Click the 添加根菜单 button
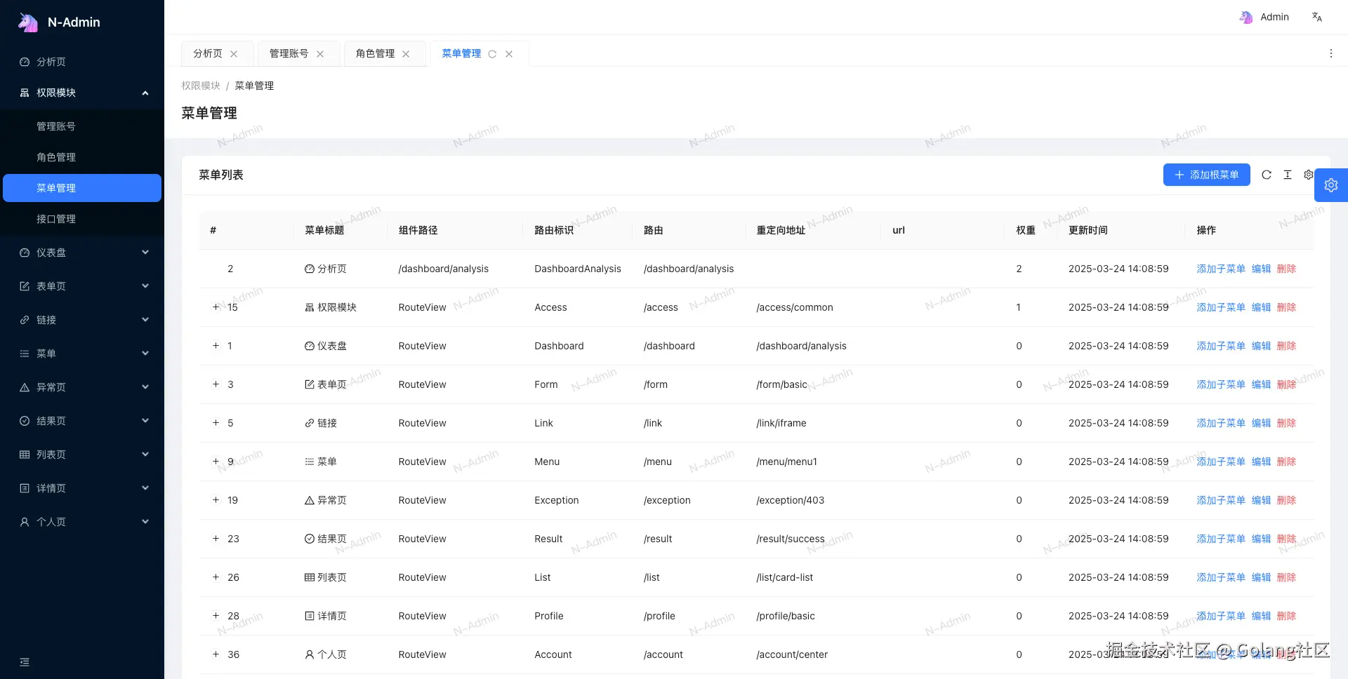 click(1206, 175)
